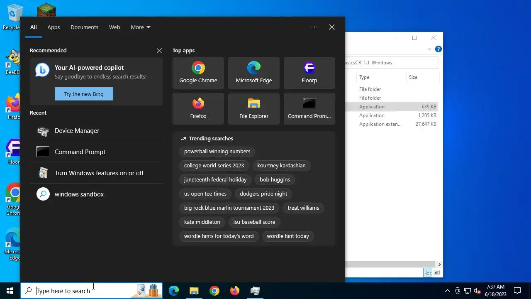Screen dimensions: 531x299
Task: Sort Explorer files by Size column
Action: (422, 77)
